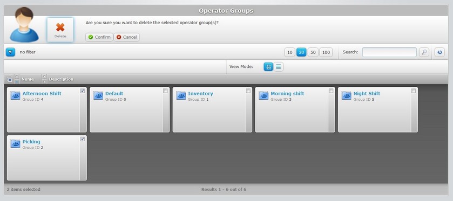The image size is (453, 201).
Task: Click the Picking group folder icon
Action: pos(15,144)
